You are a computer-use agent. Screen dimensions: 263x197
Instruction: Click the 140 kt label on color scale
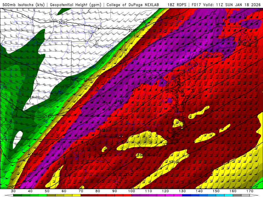click(199, 191)
